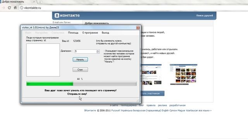This screenshot has height=139, width=248.
Task: Click the 'Диапазон' number input field
Action: pyautogui.click(x=85, y=51)
